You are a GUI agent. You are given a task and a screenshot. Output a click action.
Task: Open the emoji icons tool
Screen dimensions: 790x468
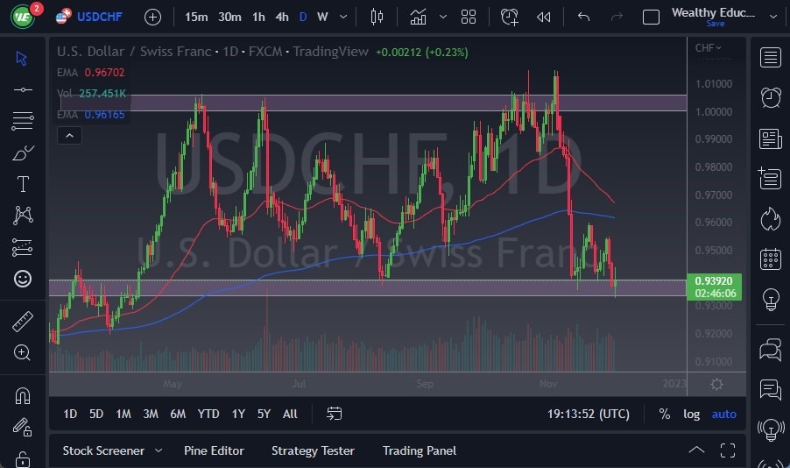click(23, 279)
